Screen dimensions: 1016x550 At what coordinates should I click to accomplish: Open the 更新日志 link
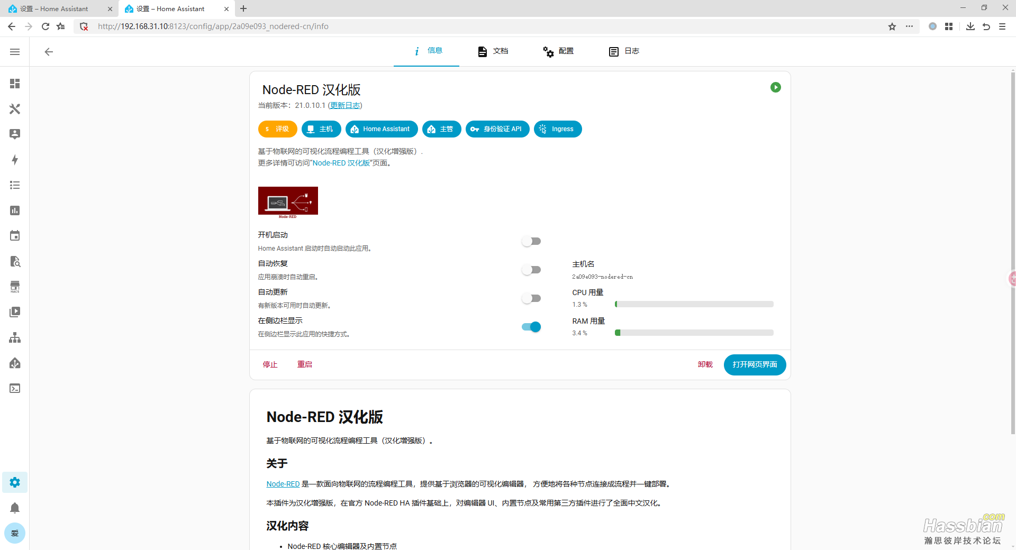[x=345, y=105]
